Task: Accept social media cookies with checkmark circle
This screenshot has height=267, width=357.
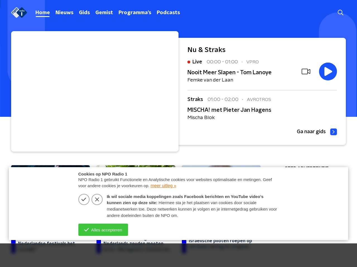Action: (x=84, y=199)
